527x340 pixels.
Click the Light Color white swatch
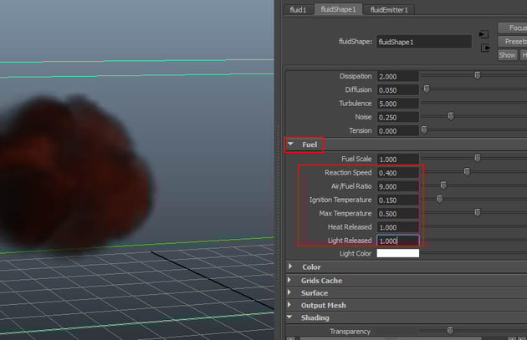coord(397,254)
